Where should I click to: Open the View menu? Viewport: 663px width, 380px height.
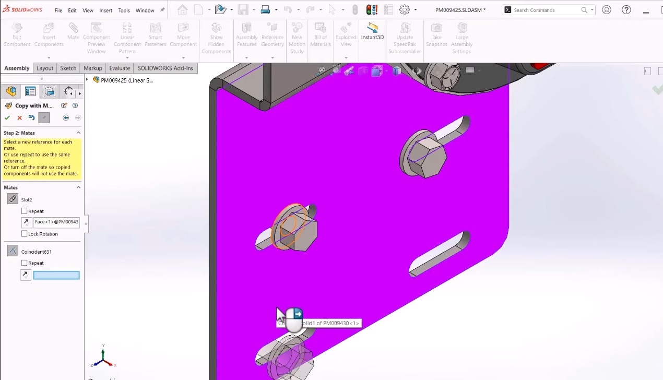pyautogui.click(x=88, y=10)
